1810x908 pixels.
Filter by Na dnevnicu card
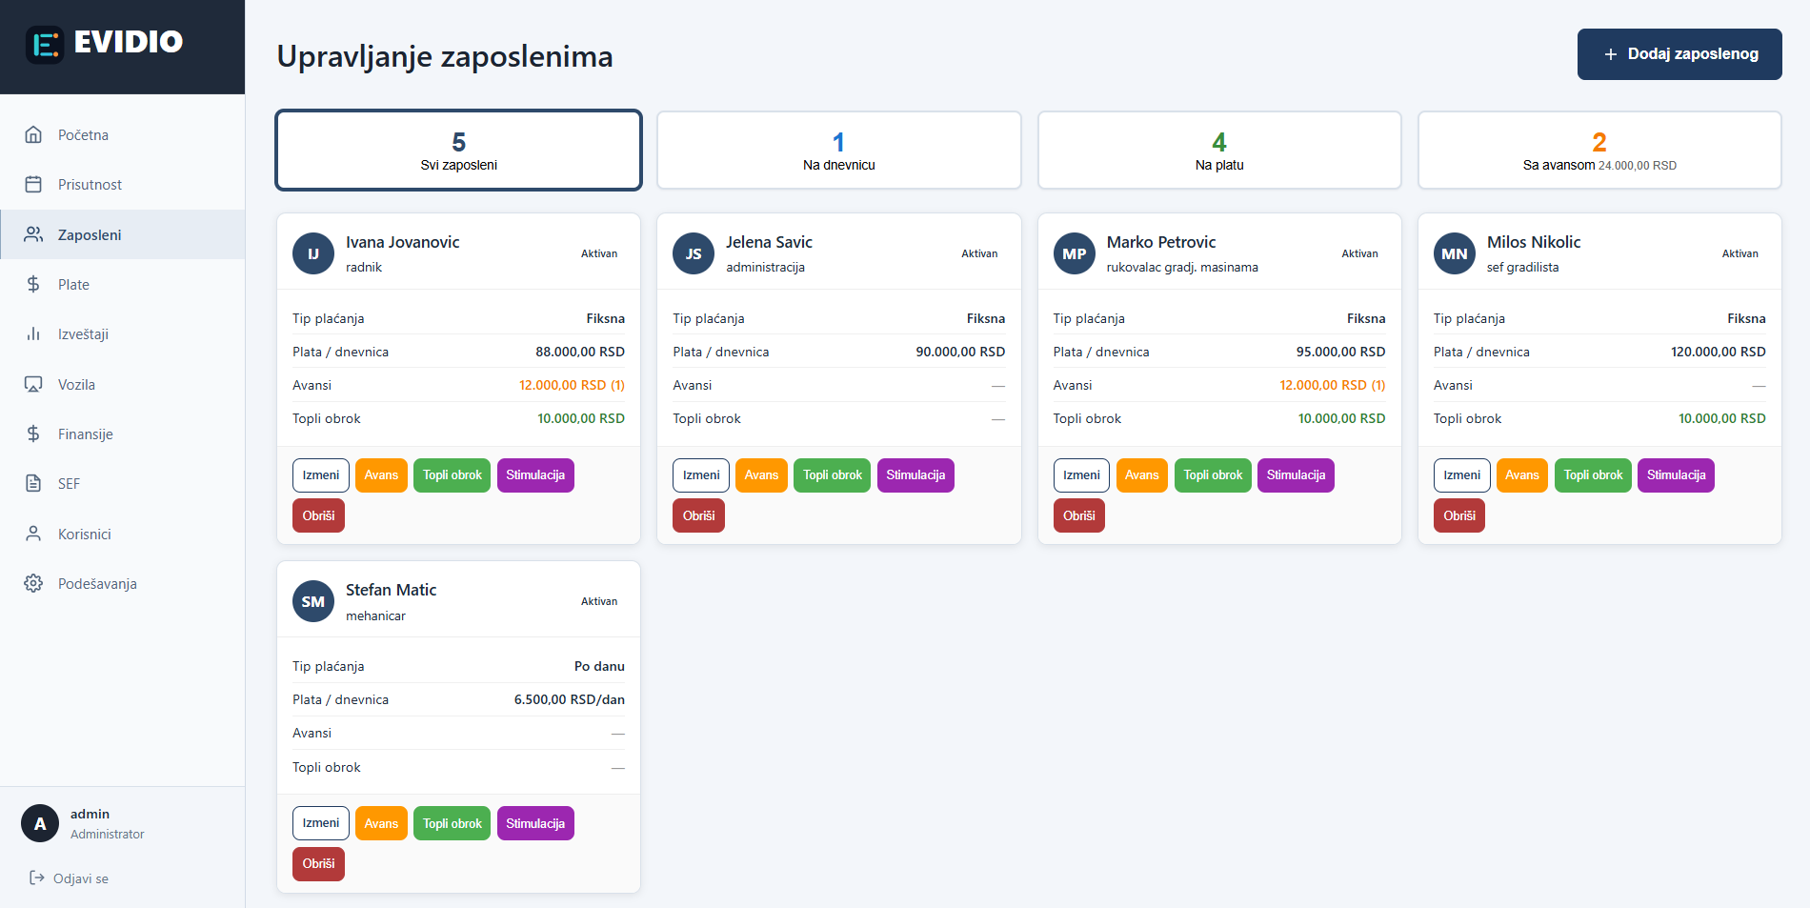point(837,151)
